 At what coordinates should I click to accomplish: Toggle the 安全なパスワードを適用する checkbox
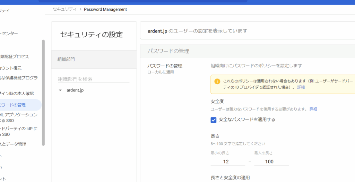(214, 120)
